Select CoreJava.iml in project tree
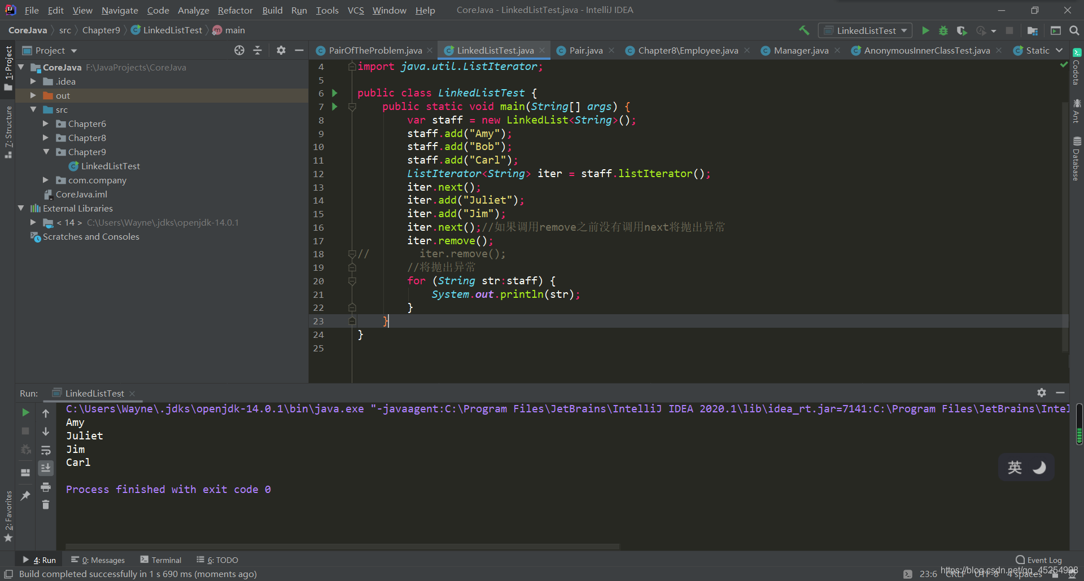This screenshot has height=581, width=1084. pyautogui.click(x=81, y=194)
